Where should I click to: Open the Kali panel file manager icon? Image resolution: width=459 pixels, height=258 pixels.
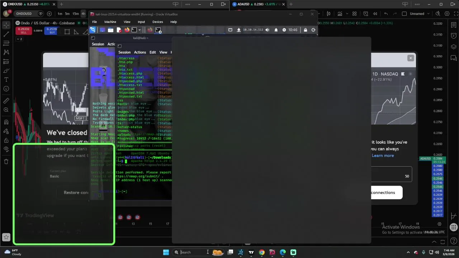tap(110, 30)
